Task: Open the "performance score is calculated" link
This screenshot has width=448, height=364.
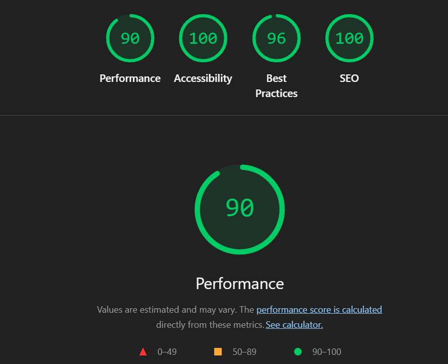Action: point(319,310)
